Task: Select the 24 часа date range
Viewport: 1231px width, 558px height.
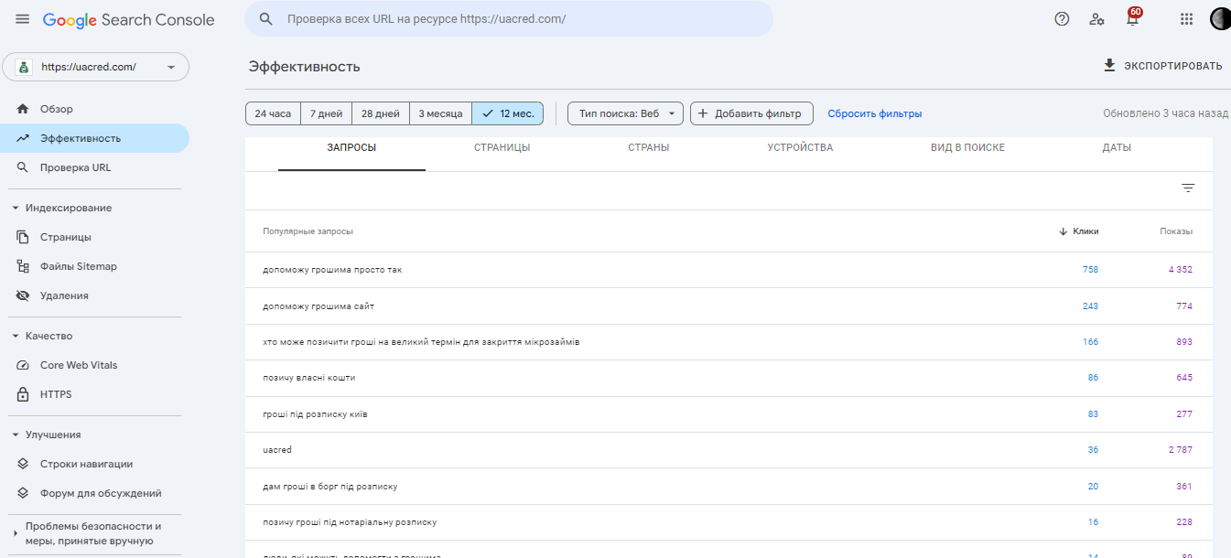Action: (x=273, y=113)
